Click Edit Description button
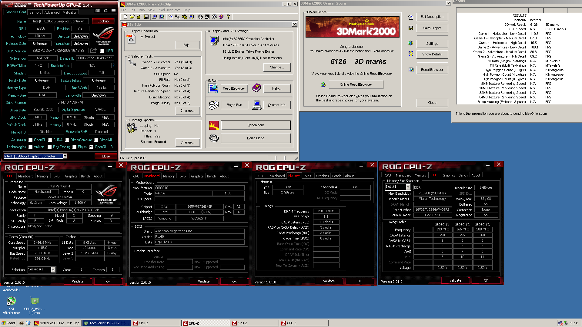The width and height of the screenshot is (582, 327). (x=432, y=17)
